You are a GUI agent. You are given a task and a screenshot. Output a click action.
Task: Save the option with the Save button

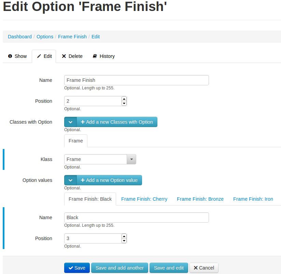[x=77, y=268]
